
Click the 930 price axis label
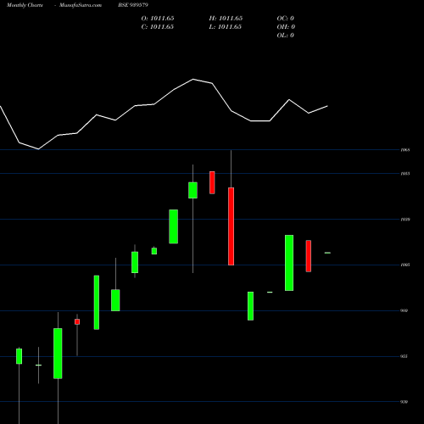pos(404,402)
